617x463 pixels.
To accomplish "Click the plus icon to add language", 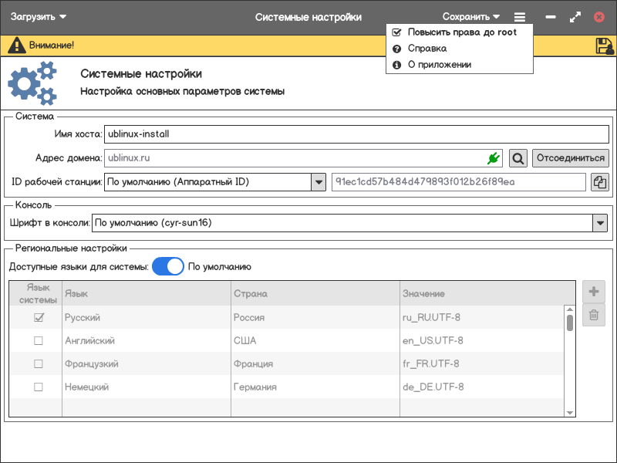I will (x=594, y=292).
